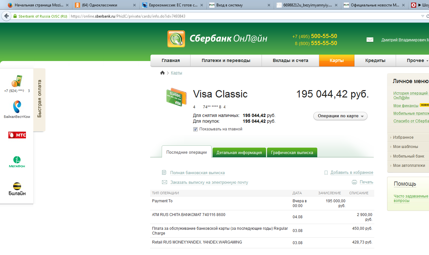Open Операции по карте dropdown

click(340, 116)
